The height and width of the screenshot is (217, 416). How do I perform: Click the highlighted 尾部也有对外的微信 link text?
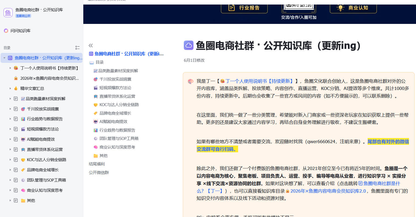[x=388, y=142]
